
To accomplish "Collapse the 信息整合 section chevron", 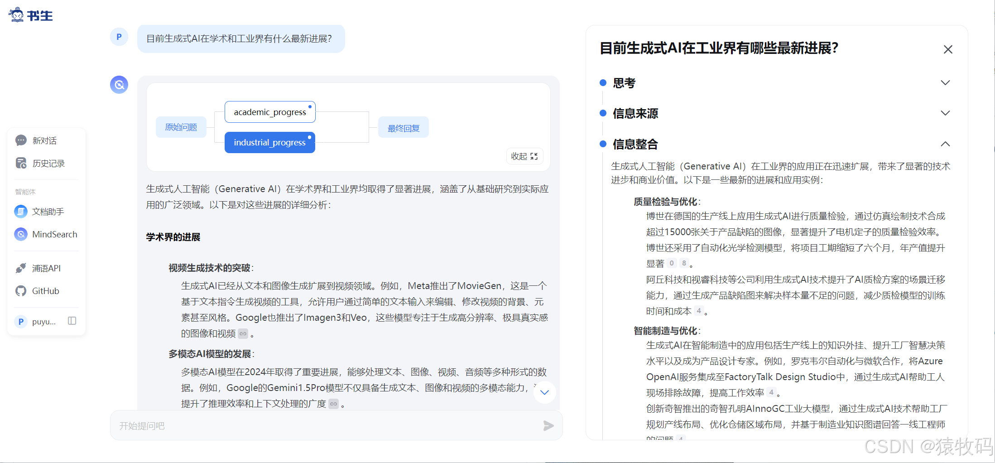I will [x=945, y=144].
